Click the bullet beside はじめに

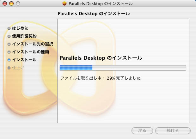coord(9,28)
